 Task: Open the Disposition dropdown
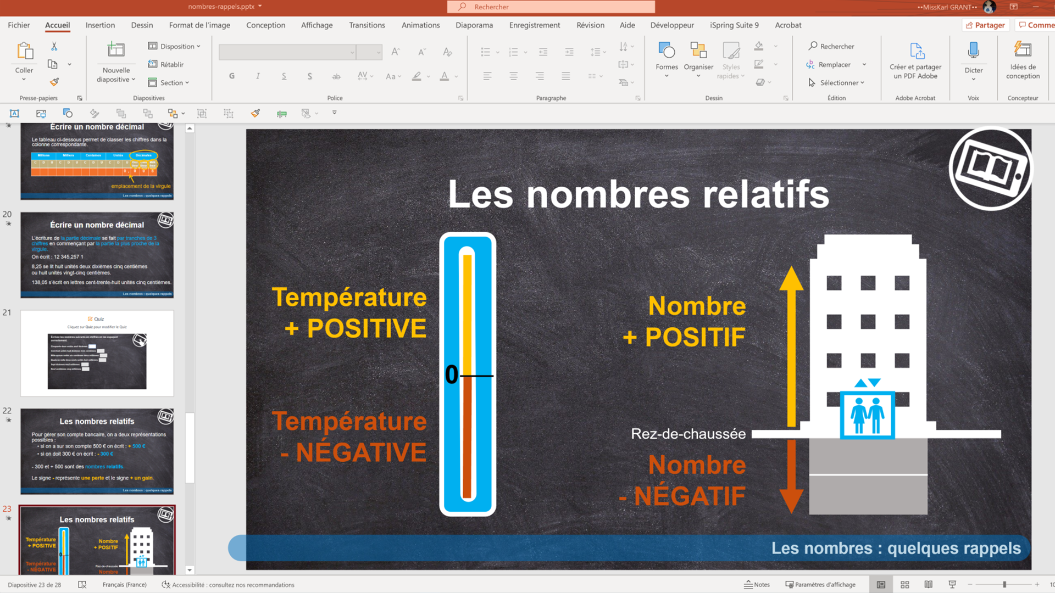[x=174, y=46]
